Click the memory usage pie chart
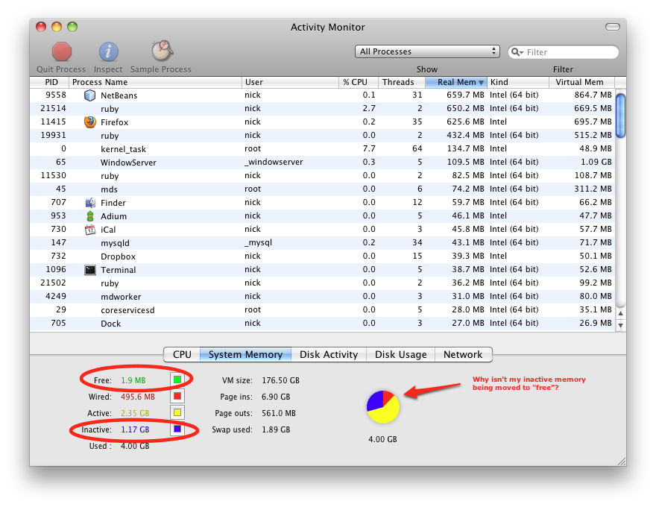Viewport: 656px width, 507px height. (x=383, y=407)
